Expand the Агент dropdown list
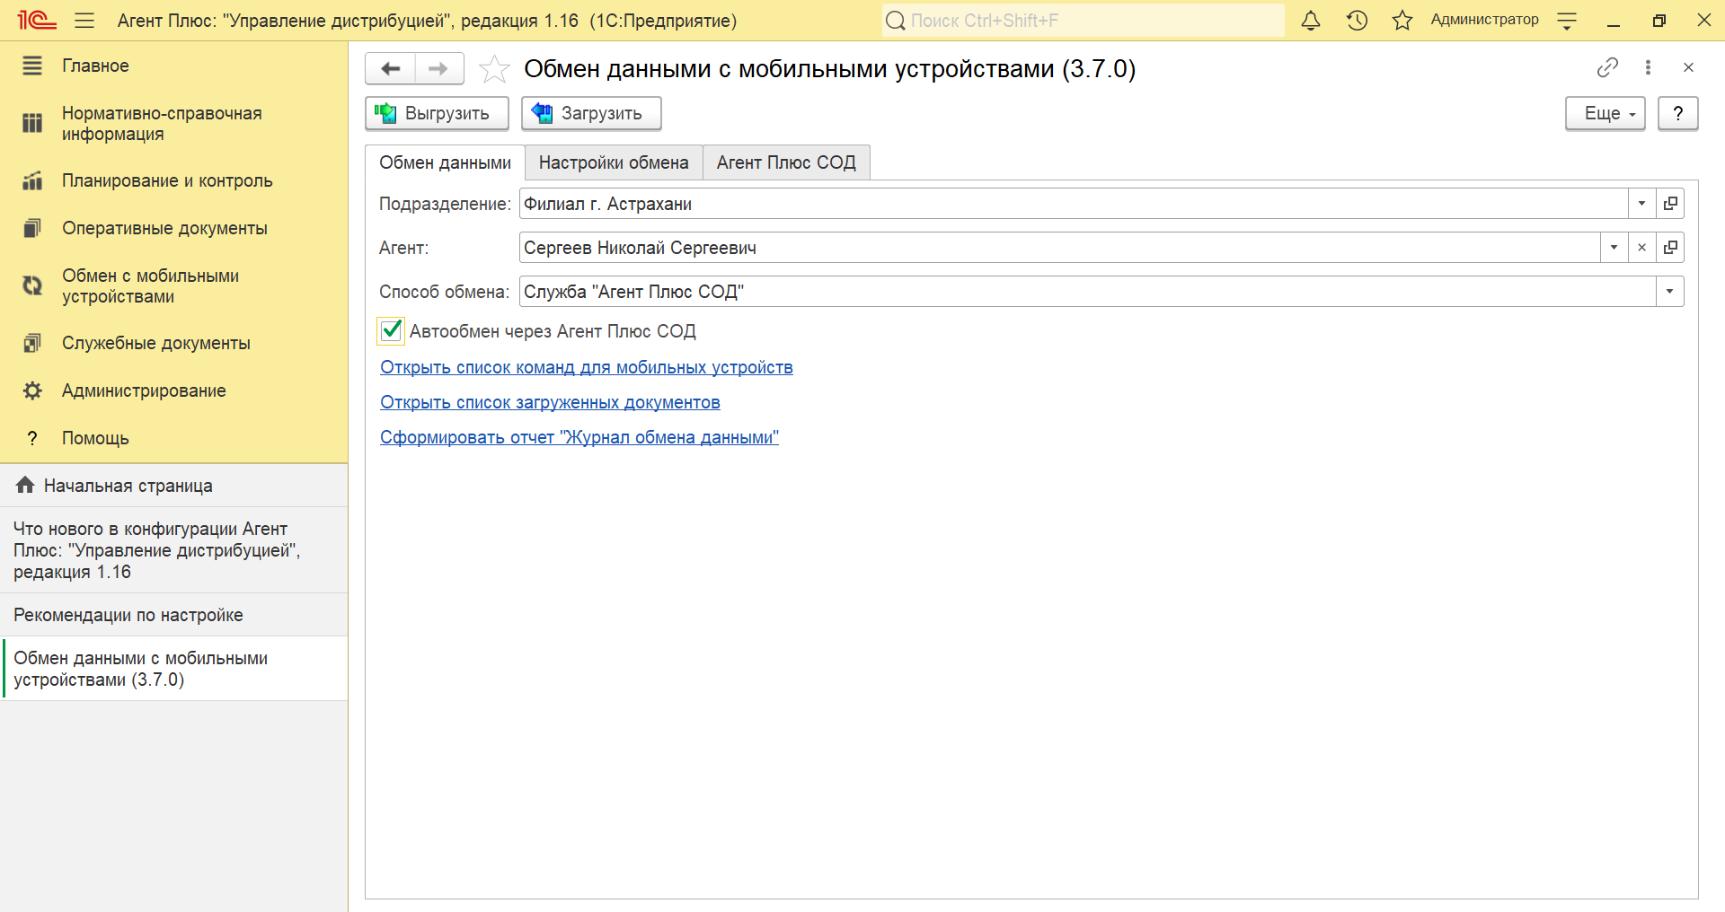The height and width of the screenshot is (912, 1725). [1614, 248]
